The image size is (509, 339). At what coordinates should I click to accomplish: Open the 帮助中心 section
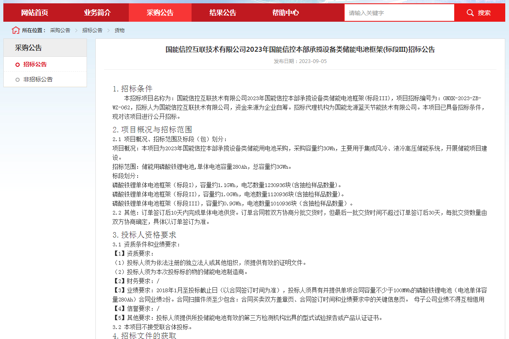(286, 12)
